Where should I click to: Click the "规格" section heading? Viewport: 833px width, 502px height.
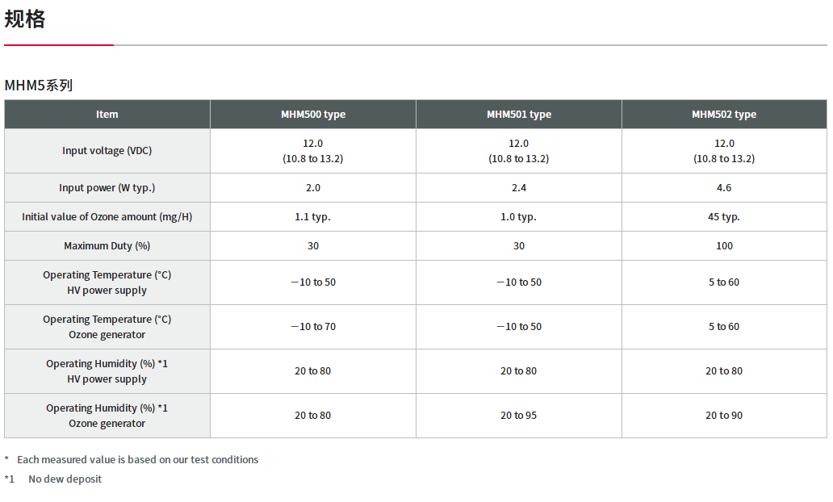pos(25,19)
